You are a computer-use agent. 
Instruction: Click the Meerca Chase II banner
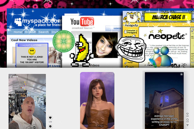(168, 17)
